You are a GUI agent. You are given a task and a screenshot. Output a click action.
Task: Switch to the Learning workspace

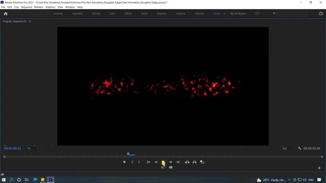(x=58, y=14)
